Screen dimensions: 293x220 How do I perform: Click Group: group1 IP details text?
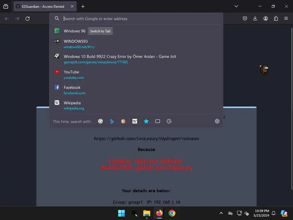[146, 202]
